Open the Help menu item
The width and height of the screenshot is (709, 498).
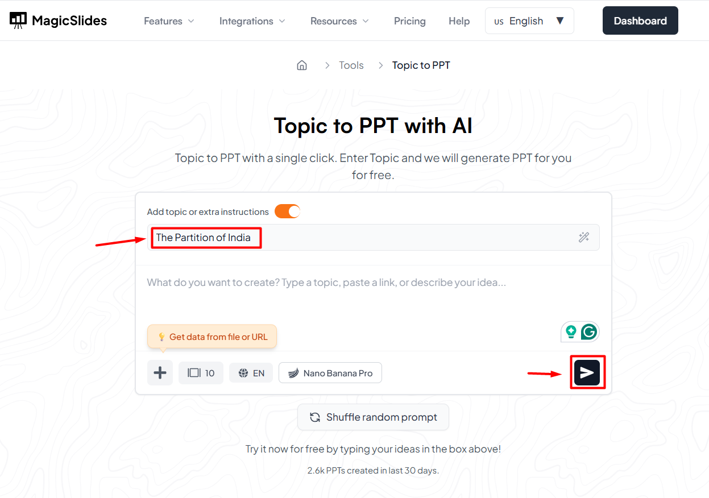[459, 21]
